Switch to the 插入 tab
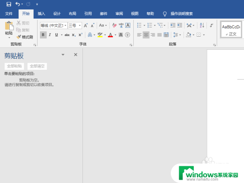This screenshot has width=244, height=183. [x=41, y=14]
